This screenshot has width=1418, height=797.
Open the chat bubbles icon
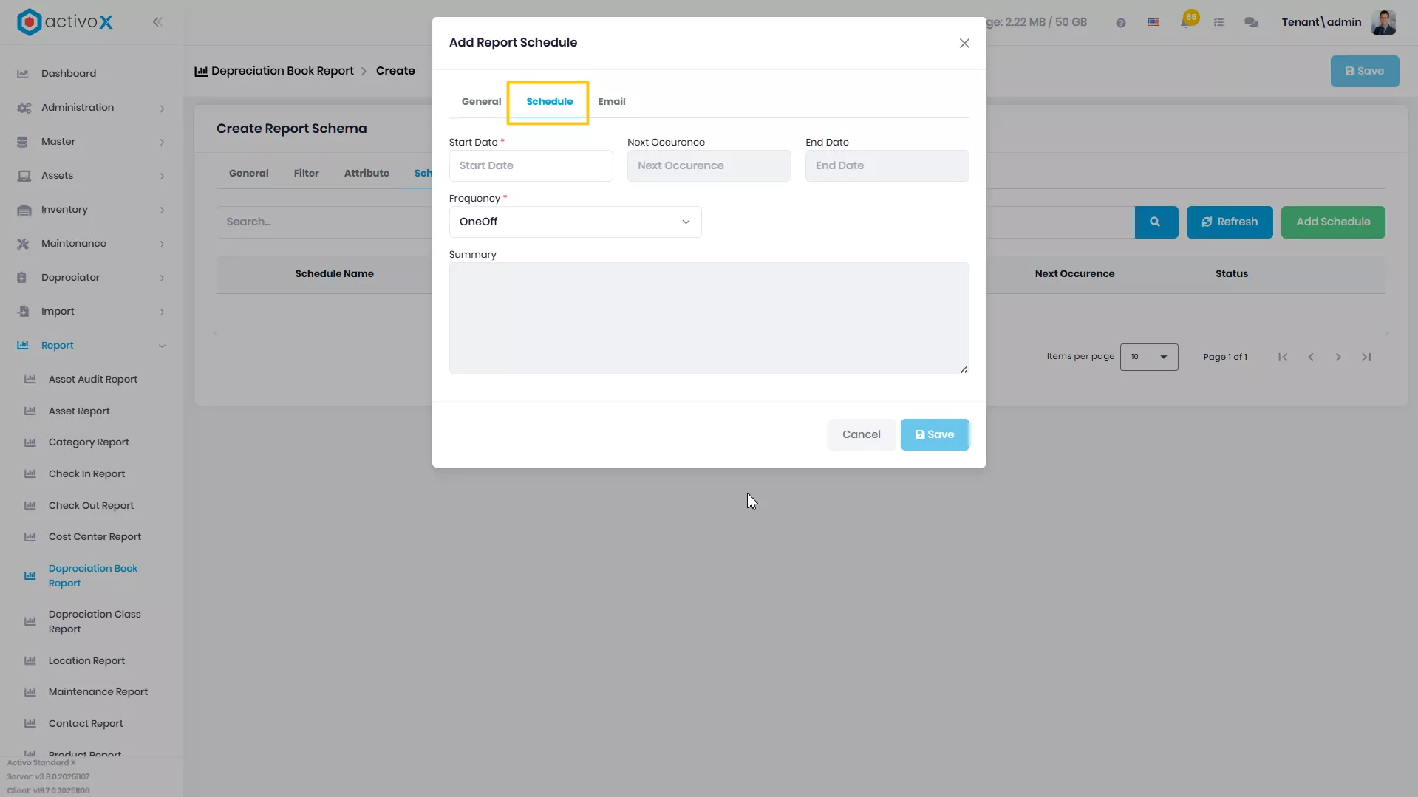click(1251, 23)
